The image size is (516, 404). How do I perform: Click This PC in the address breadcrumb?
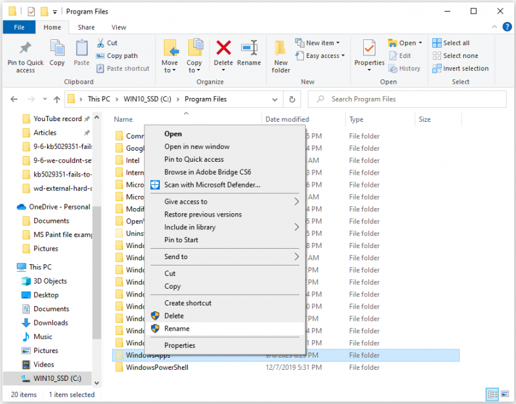pos(99,99)
